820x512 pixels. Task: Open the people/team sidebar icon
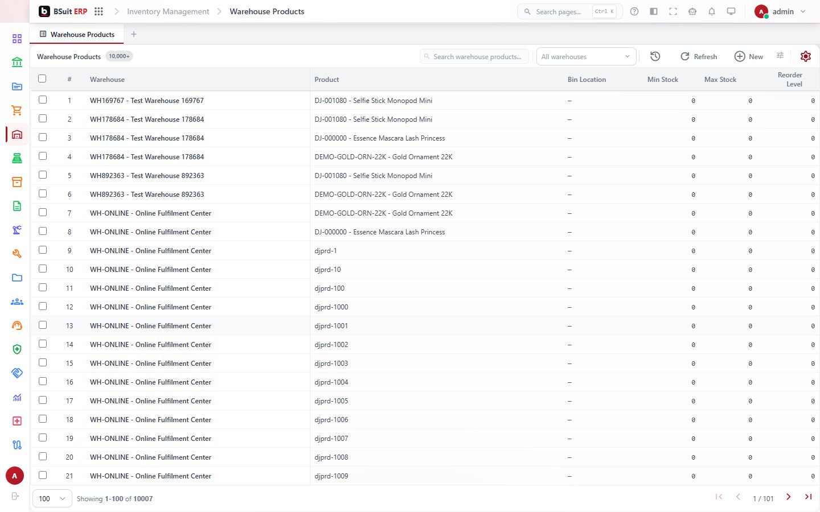point(17,302)
